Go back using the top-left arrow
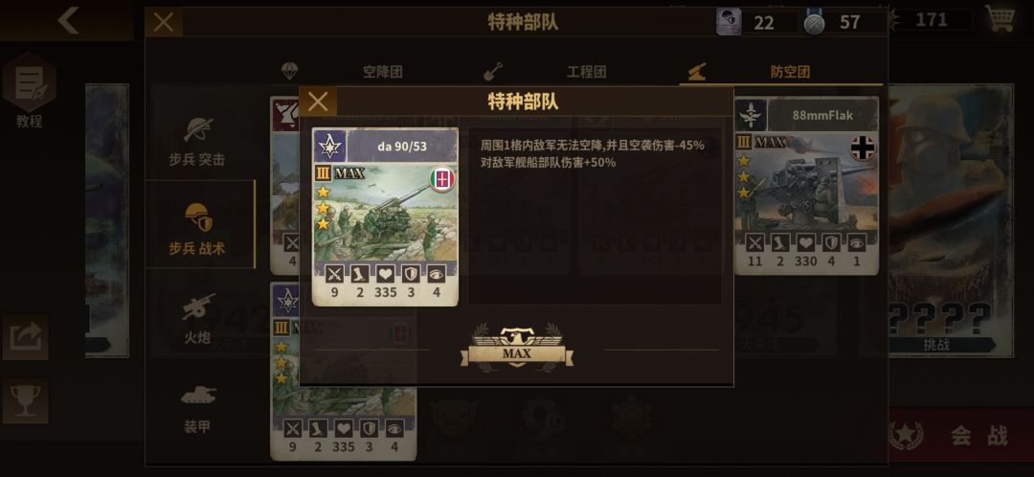This screenshot has height=477, width=1034. [x=67, y=20]
